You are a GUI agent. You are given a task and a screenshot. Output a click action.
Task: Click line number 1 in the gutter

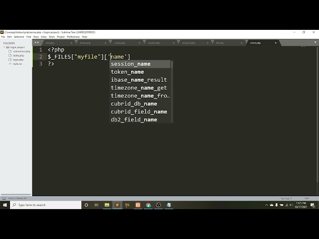41,50
